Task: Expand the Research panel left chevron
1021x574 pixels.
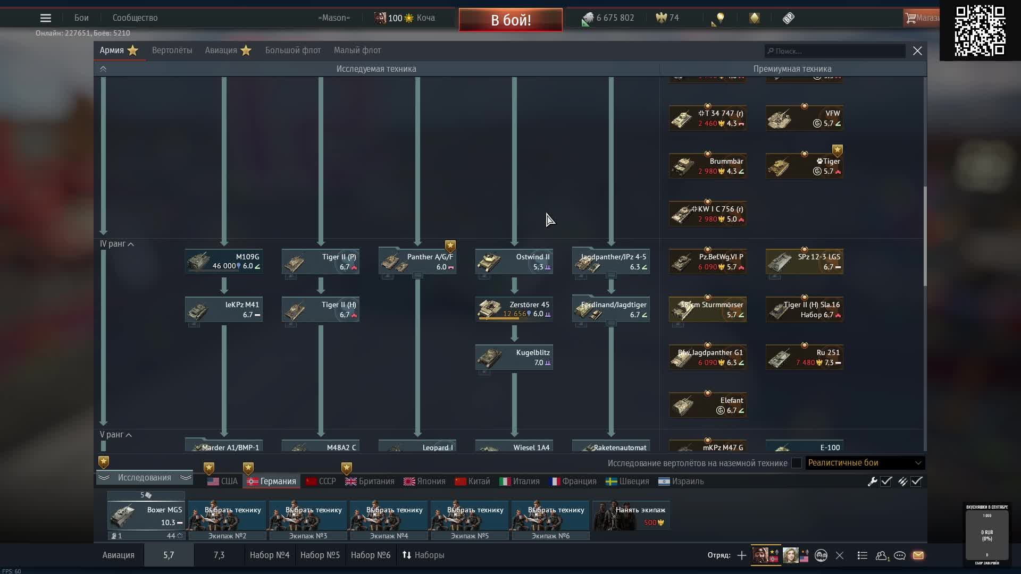Action: point(104,478)
